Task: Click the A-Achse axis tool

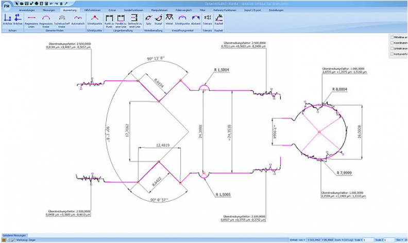Action: pyautogui.click(x=8, y=20)
